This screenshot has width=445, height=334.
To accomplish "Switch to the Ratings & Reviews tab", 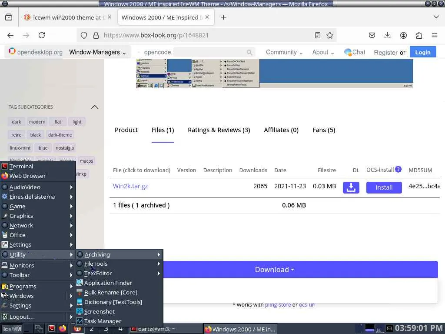I will coord(219,130).
